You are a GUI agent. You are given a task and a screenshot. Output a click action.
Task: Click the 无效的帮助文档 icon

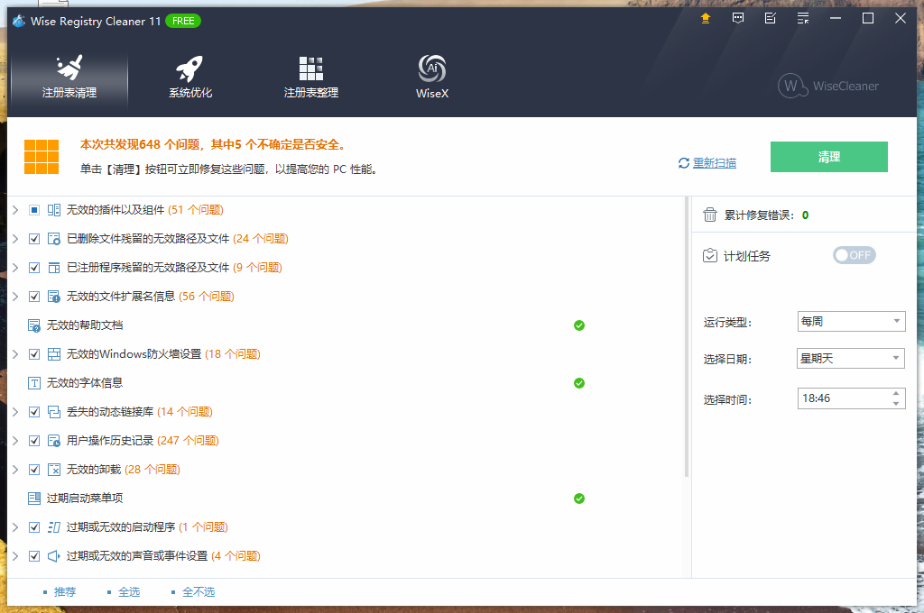tap(34, 325)
